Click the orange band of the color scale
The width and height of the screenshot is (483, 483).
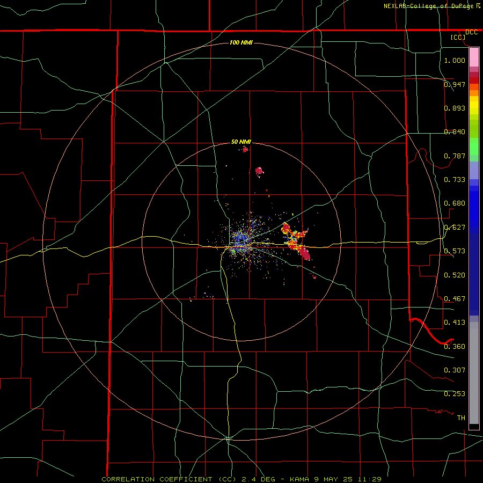[x=474, y=90]
